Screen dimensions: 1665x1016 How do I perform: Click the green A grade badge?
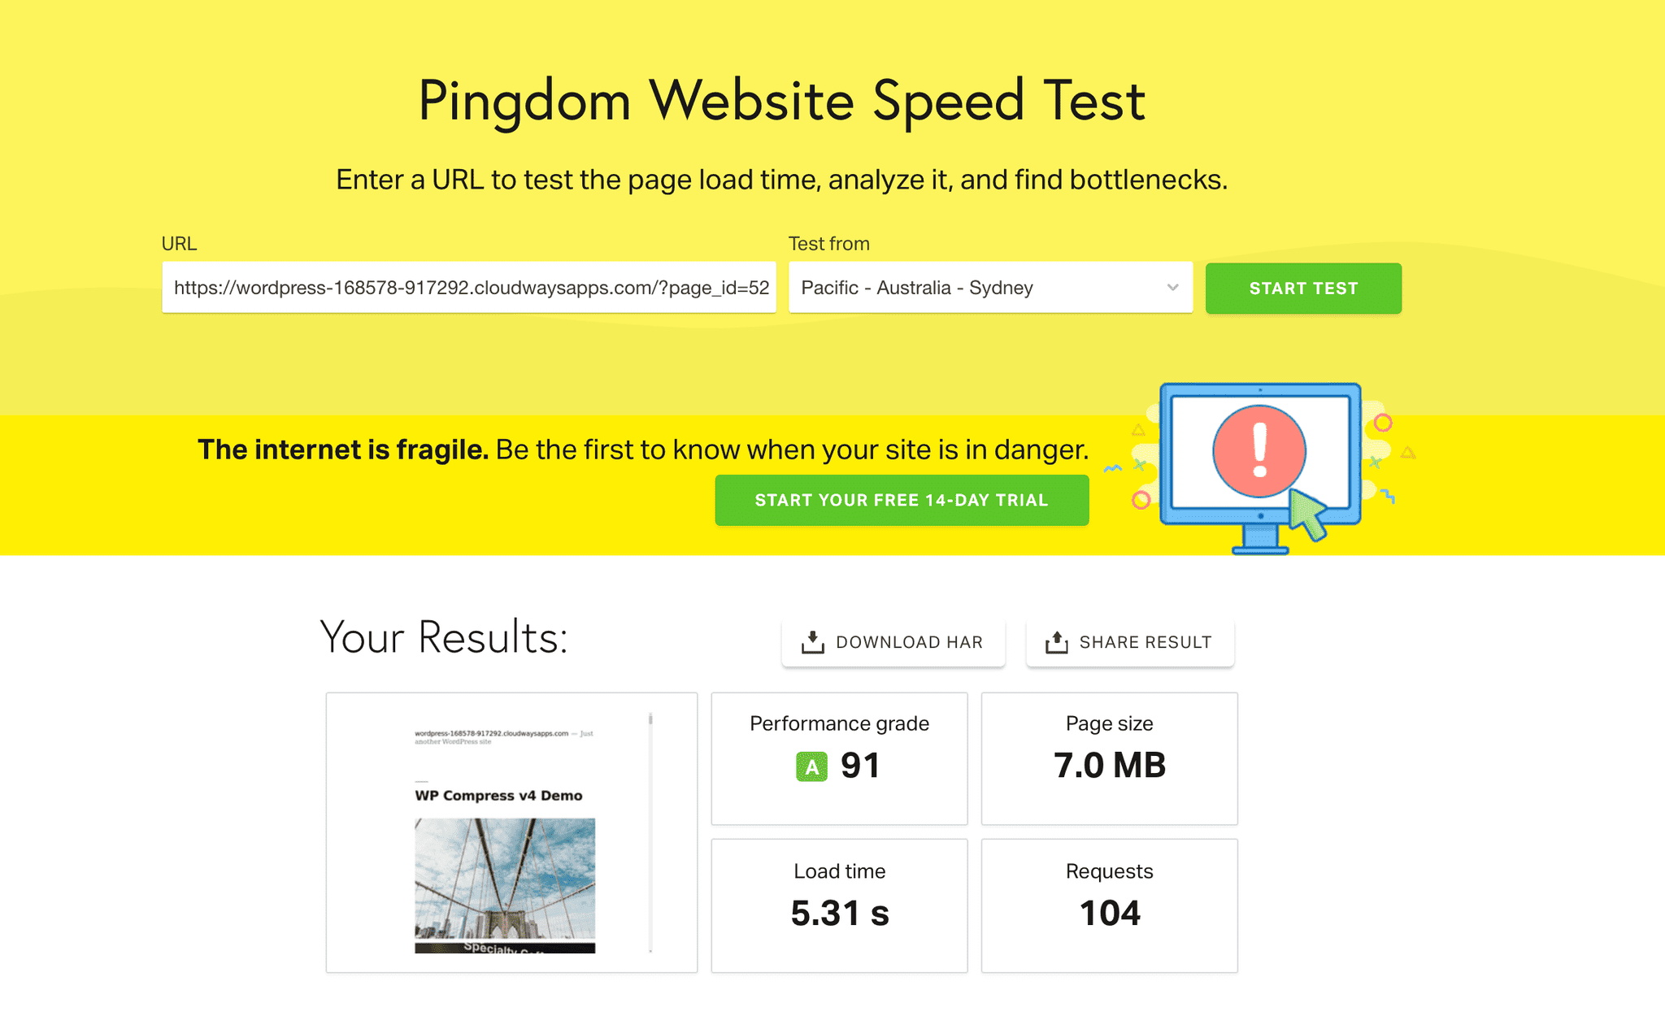point(811,766)
